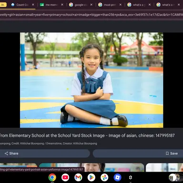
Task: Click the bookmark icon on the Save button
Action: 167,153
